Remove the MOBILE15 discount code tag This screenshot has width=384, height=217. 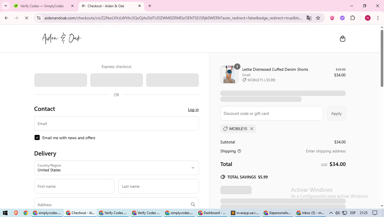(252, 129)
